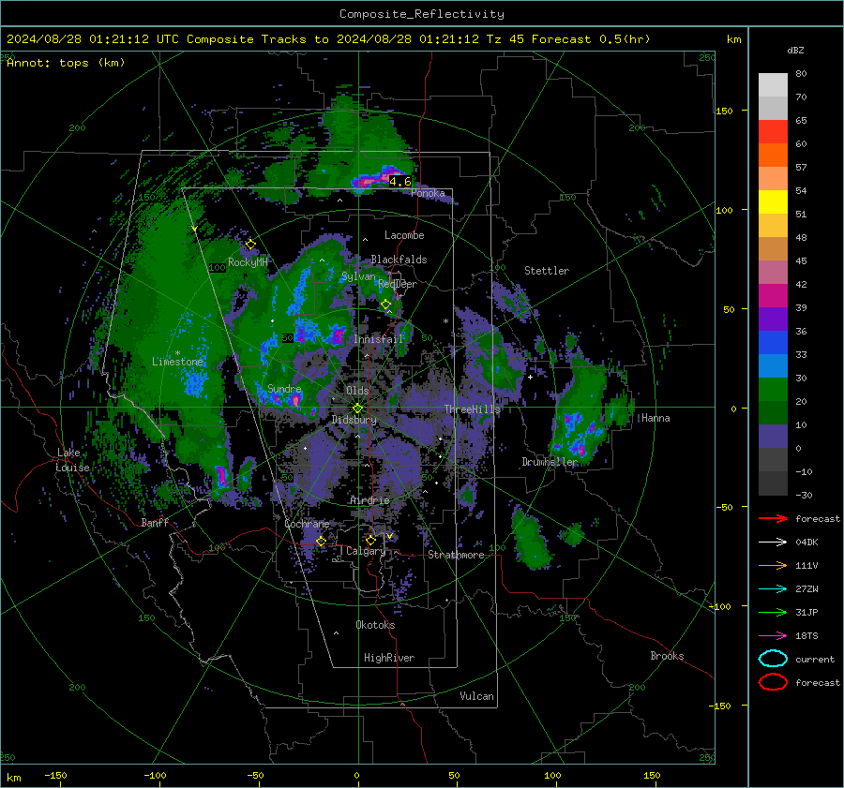Click the Limestone label
The image size is (844, 788).
pyautogui.click(x=177, y=362)
